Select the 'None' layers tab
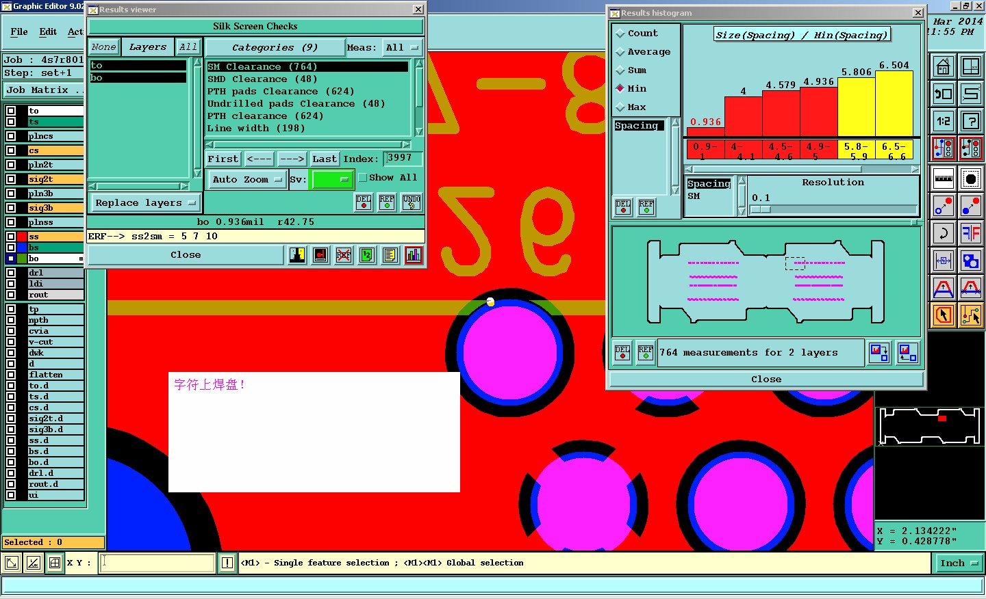986x599 pixels. (x=104, y=47)
